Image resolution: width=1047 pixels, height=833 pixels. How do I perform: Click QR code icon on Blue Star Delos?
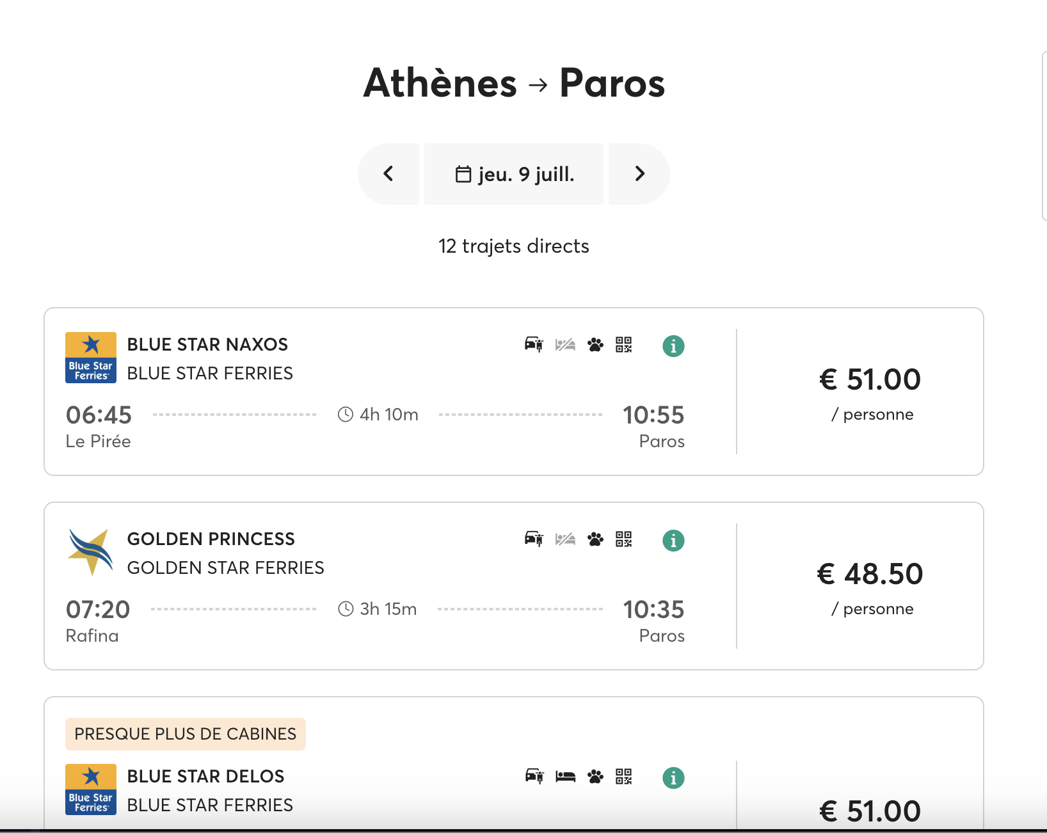624,777
